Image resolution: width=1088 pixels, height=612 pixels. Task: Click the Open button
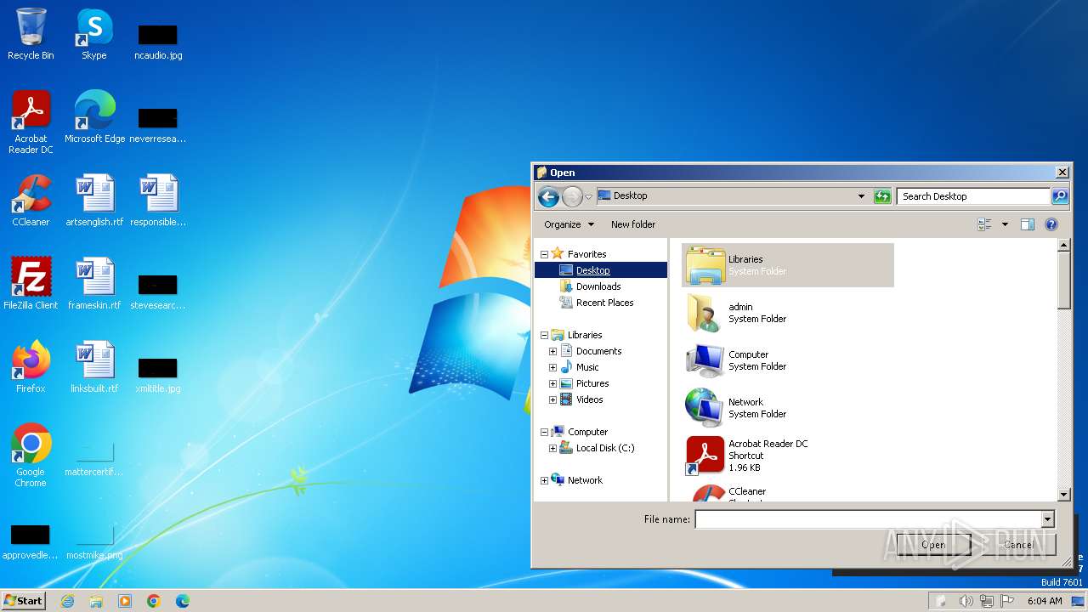(x=933, y=545)
